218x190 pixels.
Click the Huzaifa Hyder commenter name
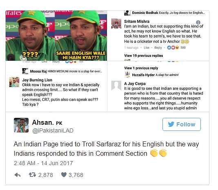(143, 75)
